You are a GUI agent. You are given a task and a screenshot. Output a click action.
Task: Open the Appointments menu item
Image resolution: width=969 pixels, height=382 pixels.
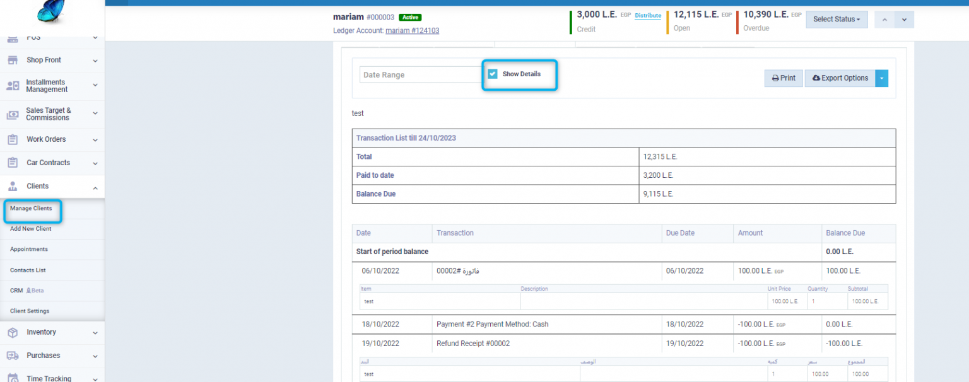click(28, 249)
